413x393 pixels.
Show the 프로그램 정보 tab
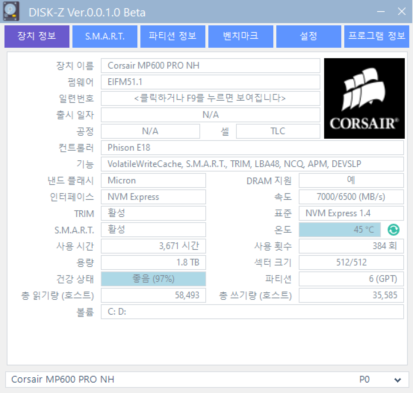coord(377,37)
